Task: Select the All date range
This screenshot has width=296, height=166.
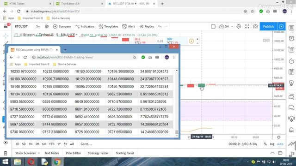Action: pyautogui.click(x=72, y=144)
